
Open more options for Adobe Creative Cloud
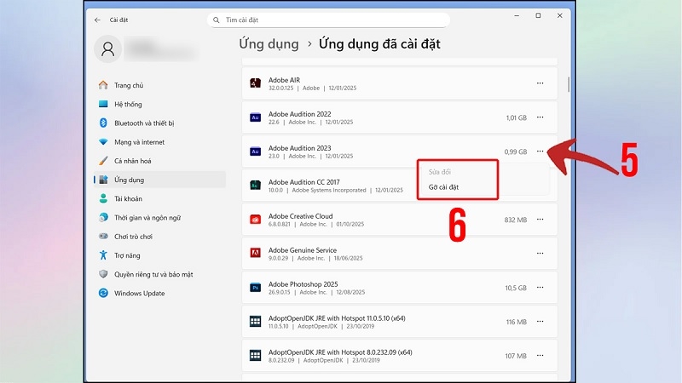[540, 220]
